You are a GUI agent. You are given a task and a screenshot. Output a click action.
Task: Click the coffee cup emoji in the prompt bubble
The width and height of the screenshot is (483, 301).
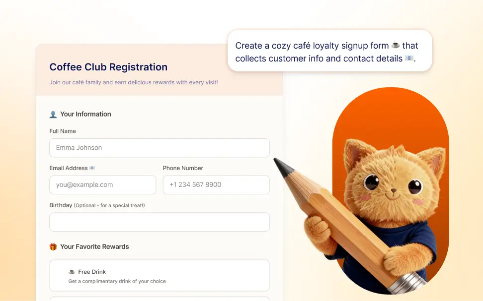pyautogui.click(x=396, y=45)
